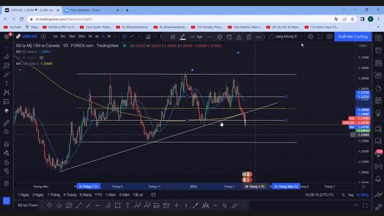Select the D daily timeframe
384x216 pixels.
coord(103,37)
